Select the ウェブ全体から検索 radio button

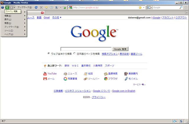pos(49,54)
